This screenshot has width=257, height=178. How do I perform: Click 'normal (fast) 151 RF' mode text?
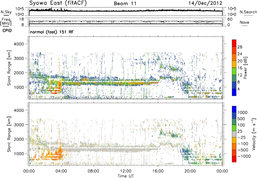point(52,32)
